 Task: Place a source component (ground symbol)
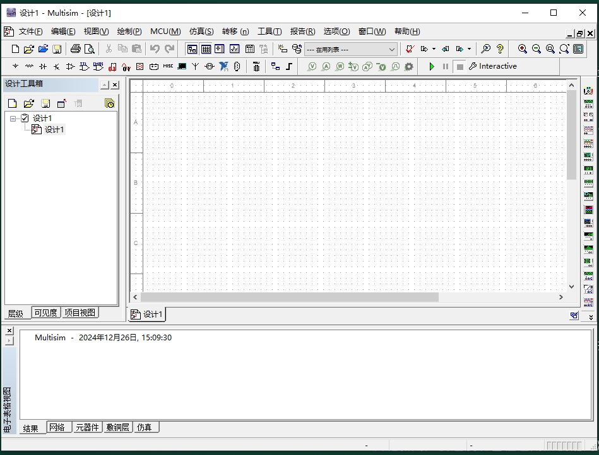click(15, 66)
